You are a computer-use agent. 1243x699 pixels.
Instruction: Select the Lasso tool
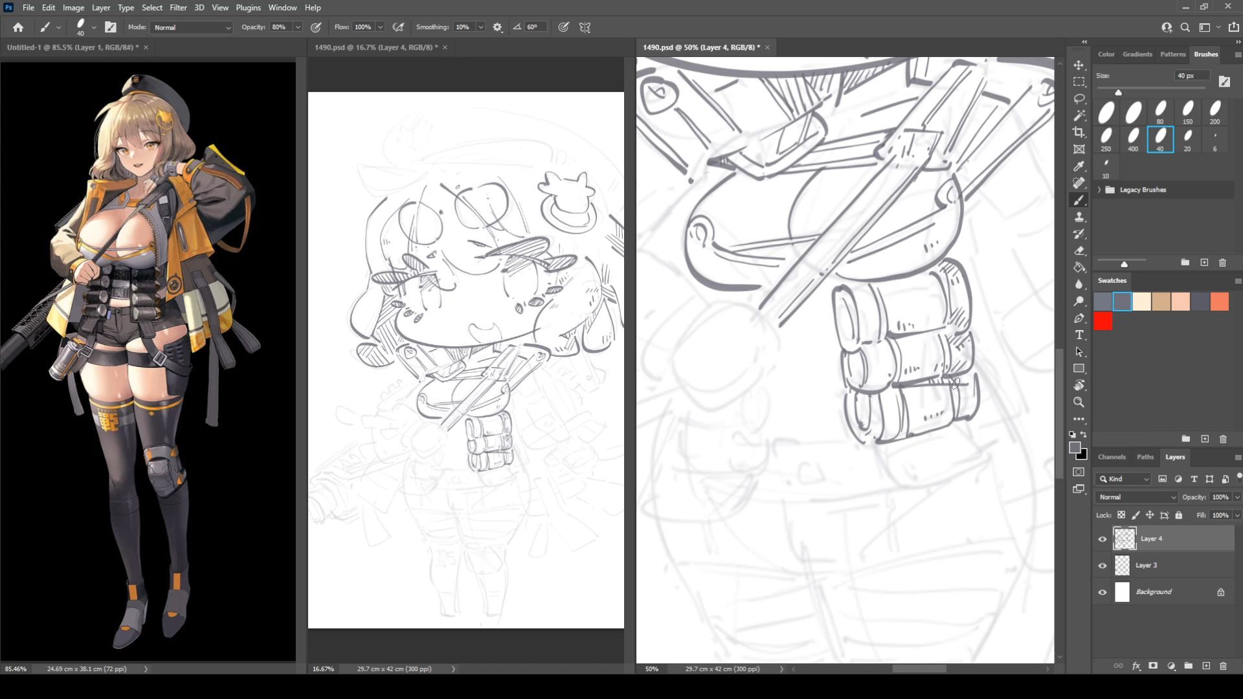click(x=1079, y=99)
